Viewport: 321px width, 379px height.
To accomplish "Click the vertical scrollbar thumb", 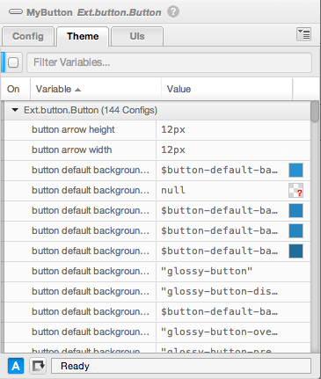I will pos(315,112).
